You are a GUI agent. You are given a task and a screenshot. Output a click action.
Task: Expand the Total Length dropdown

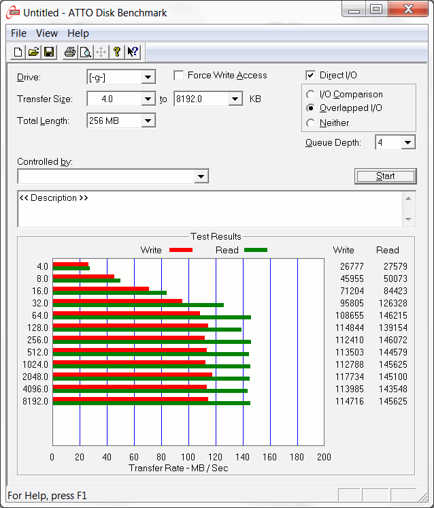(148, 121)
